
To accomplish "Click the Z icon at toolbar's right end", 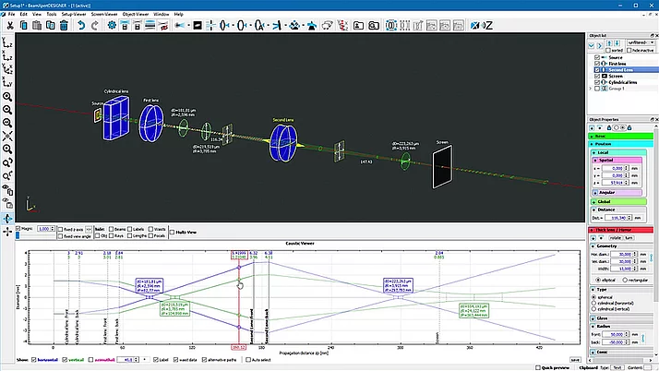I will coord(487,24).
